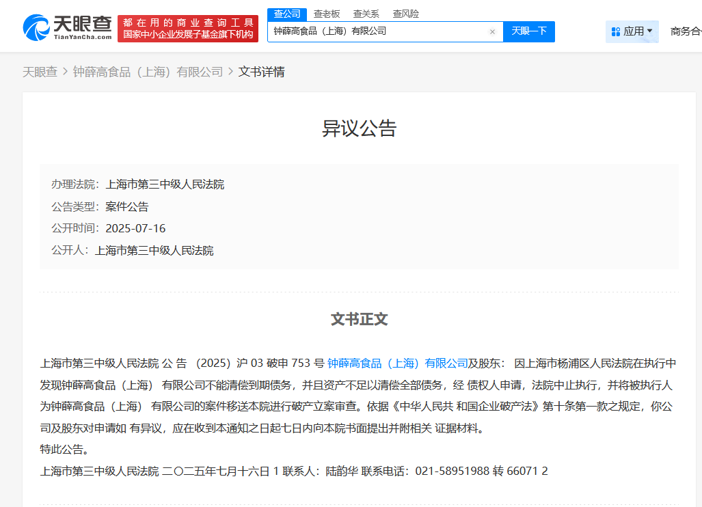
Task: Click the first breadcrumb chevron after 天眼查
Action: [65, 72]
